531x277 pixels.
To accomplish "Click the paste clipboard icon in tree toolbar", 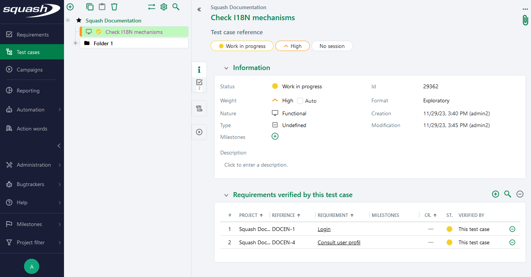I will 102,7.
